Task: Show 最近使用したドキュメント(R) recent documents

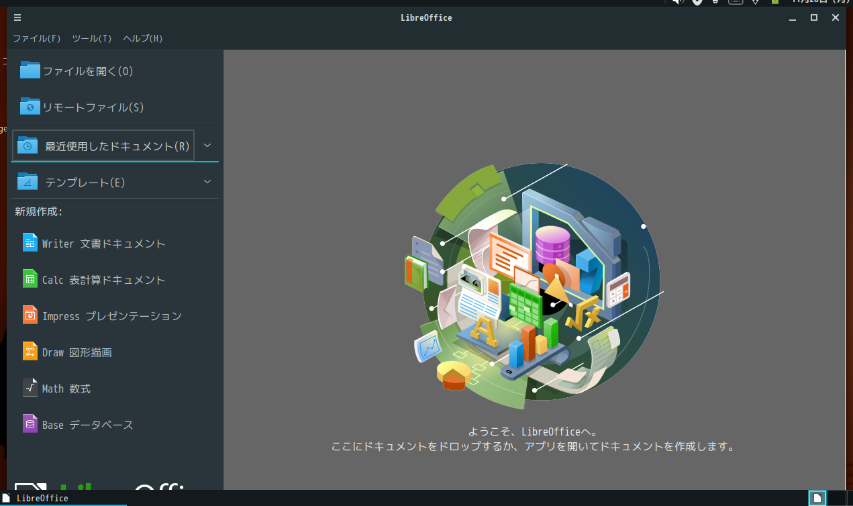Action: [x=103, y=146]
